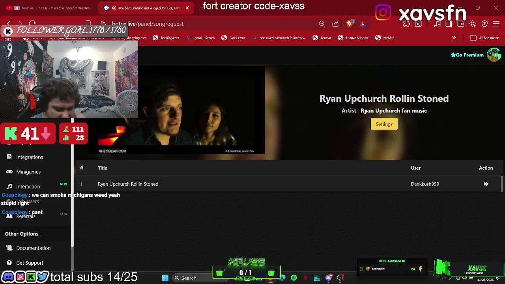
Task: Click the Interaction music note icon
Action: point(9,186)
